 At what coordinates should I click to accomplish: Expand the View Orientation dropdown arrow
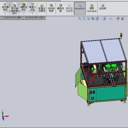[100, 19]
